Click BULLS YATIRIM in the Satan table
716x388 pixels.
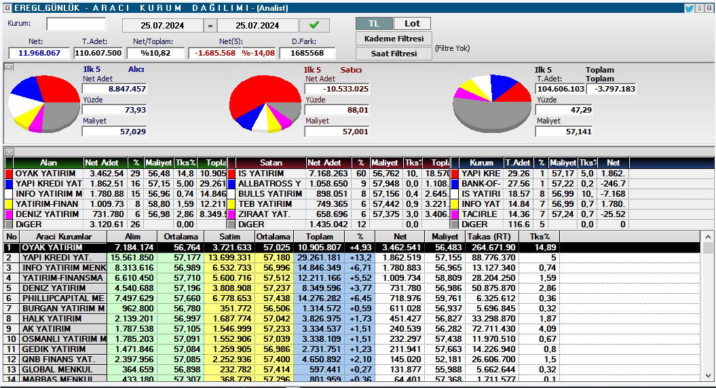(x=270, y=194)
